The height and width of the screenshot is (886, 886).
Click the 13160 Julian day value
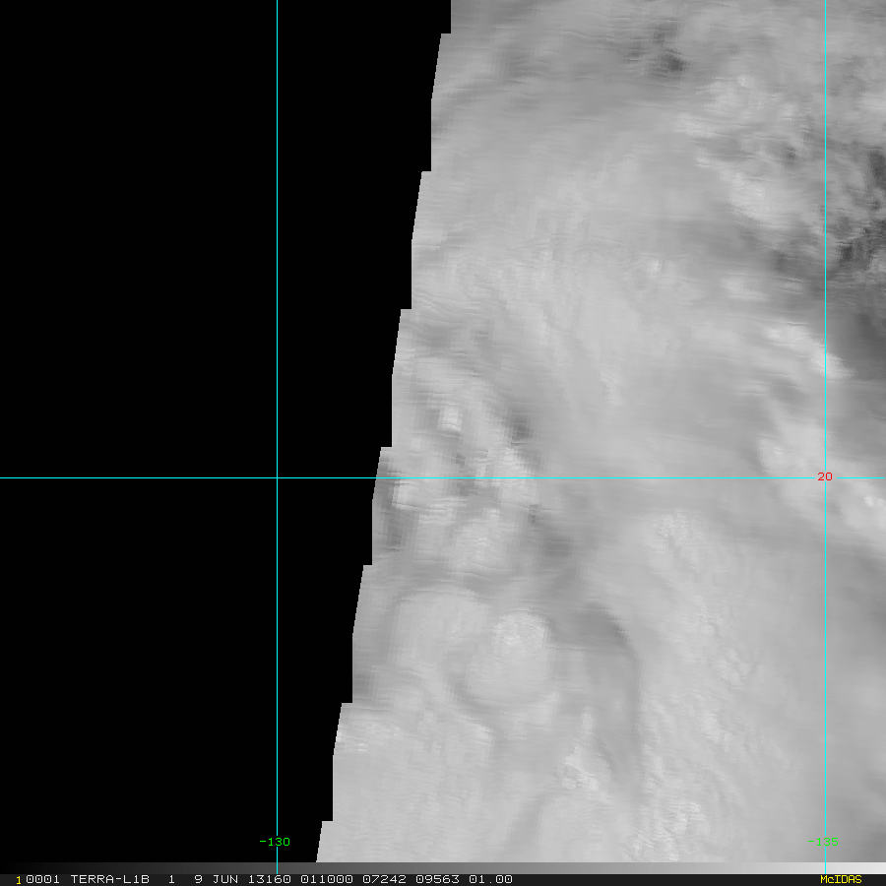pyautogui.click(x=270, y=879)
